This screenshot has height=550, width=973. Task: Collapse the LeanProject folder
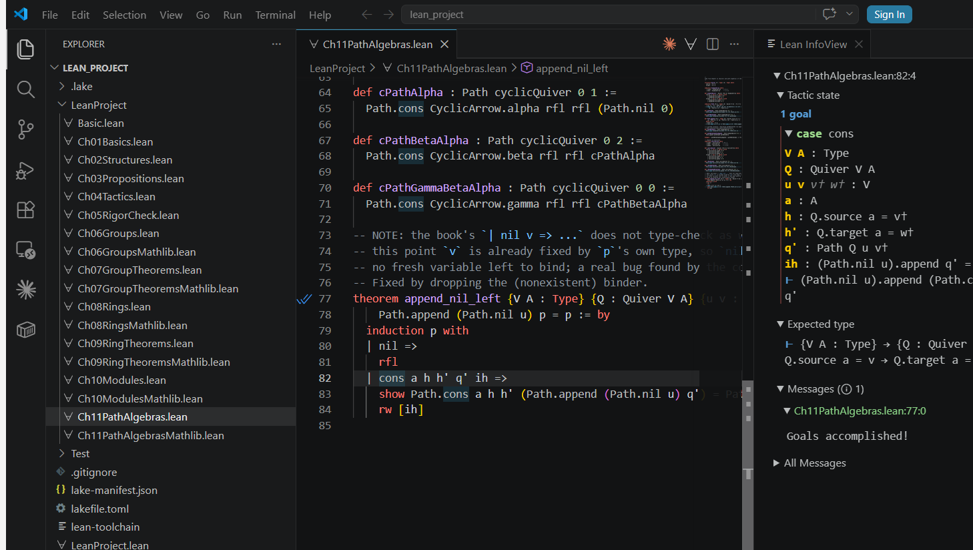[62, 105]
